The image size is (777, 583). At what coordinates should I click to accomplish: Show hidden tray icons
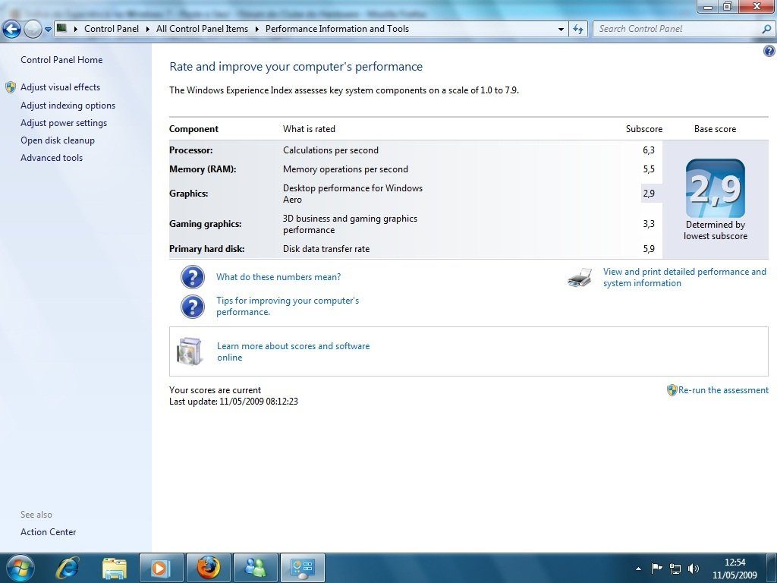(638, 569)
